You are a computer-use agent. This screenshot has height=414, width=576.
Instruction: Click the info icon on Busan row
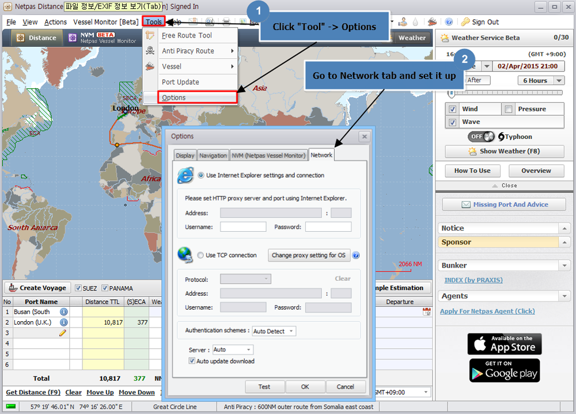[x=63, y=312]
